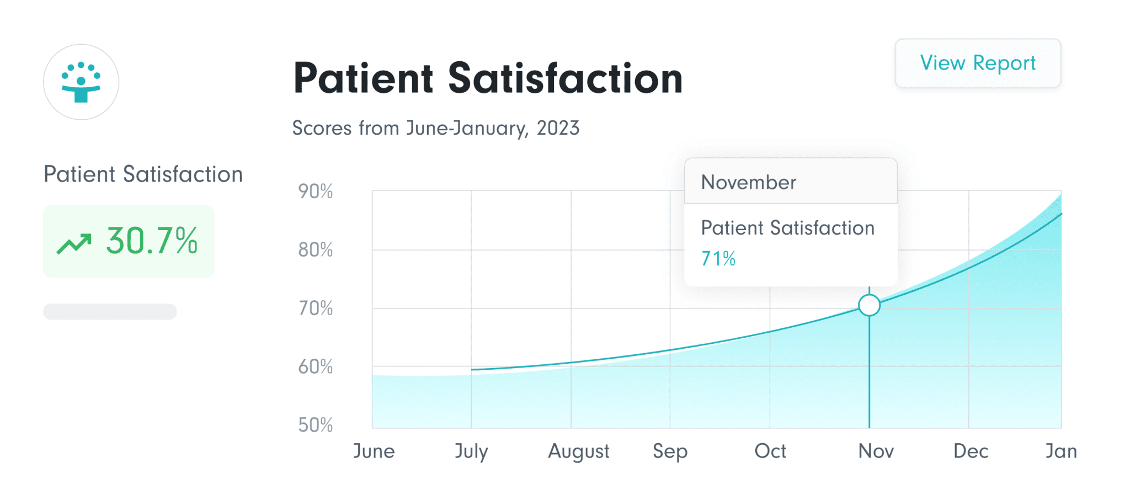Click the Scores from June-January subtitle

pyautogui.click(x=435, y=128)
